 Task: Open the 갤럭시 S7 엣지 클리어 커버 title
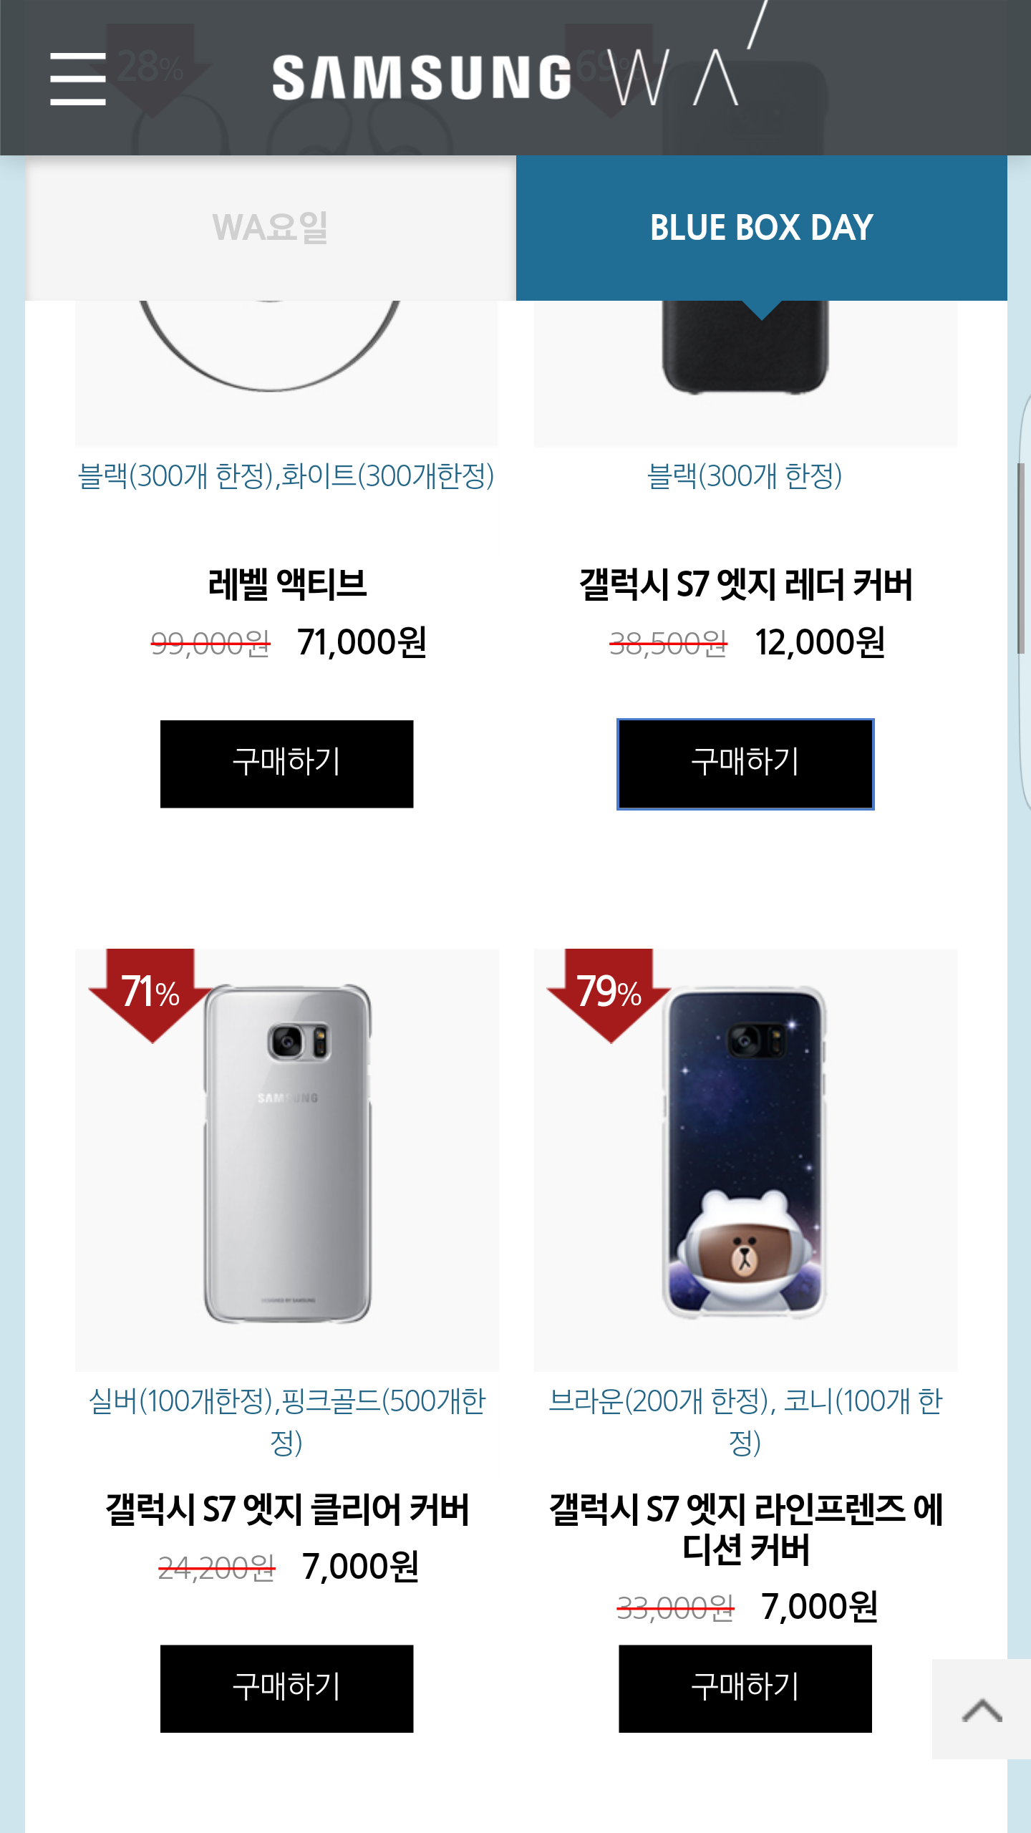(x=287, y=1509)
